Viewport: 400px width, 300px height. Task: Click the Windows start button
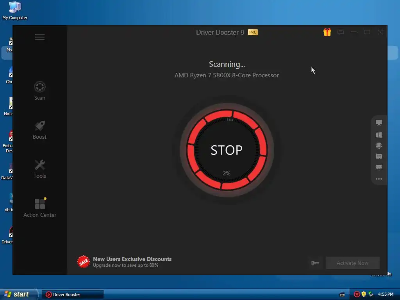pyautogui.click(x=19, y=294)
